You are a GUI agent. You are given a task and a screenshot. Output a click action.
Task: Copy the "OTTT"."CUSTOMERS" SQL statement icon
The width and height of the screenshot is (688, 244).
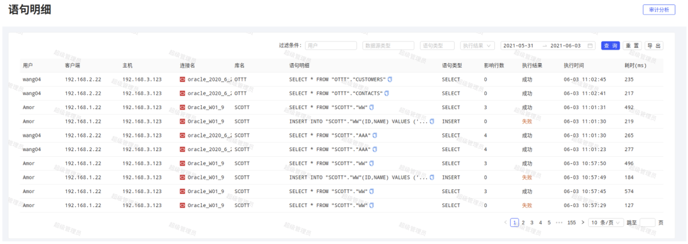(x=390, y=80)
